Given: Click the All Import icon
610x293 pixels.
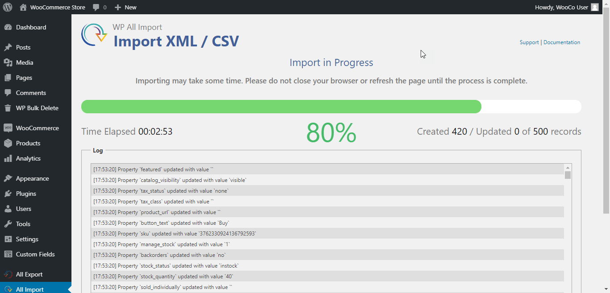Looking at the screenshot, I should pyautogui.click(x=8, y=289).
